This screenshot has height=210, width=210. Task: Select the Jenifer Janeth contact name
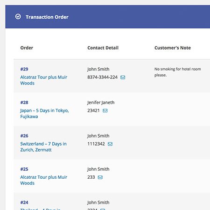101,103
